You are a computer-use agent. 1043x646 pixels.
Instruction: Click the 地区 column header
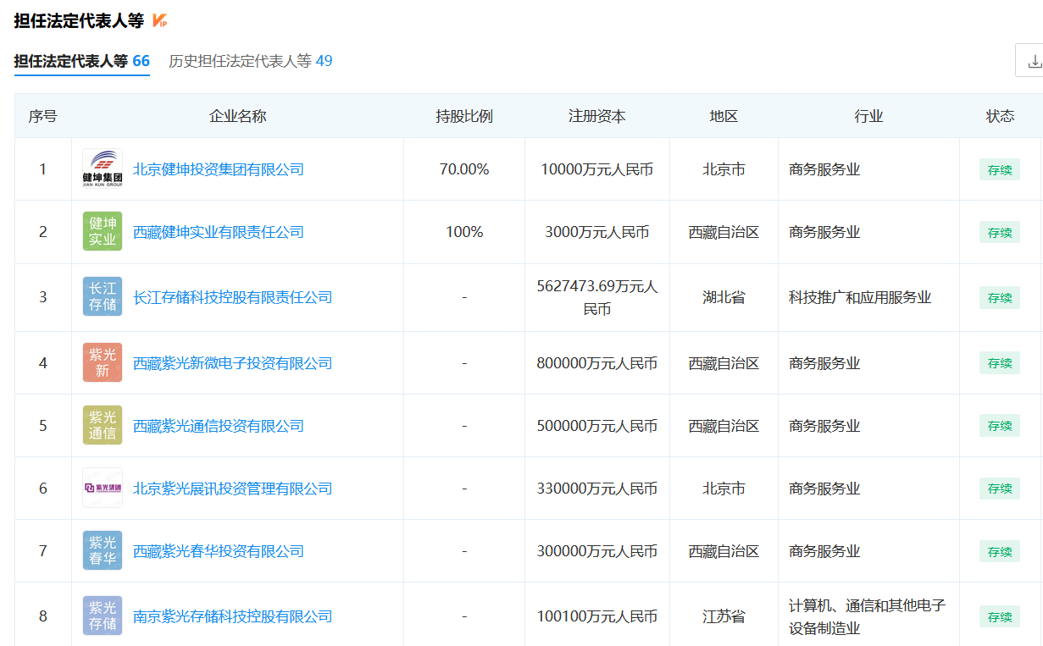click(724, 116)
